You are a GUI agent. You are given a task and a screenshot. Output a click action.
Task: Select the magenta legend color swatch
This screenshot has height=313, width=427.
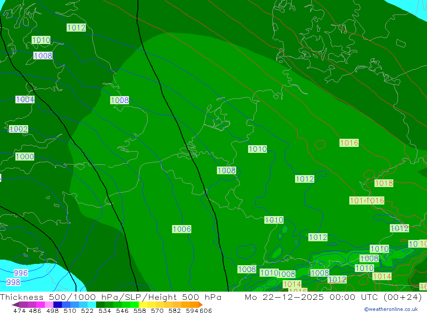pos(41,304)
